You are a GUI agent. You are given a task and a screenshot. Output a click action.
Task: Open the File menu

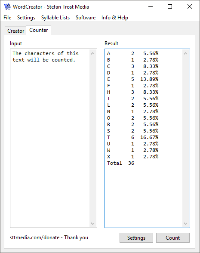[x=7, y=17]
